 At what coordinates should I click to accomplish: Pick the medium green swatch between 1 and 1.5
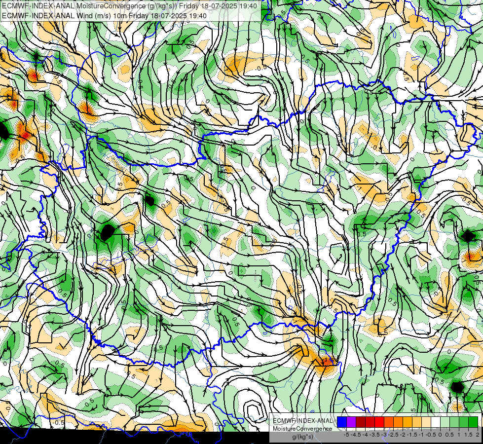click(464, 422)
